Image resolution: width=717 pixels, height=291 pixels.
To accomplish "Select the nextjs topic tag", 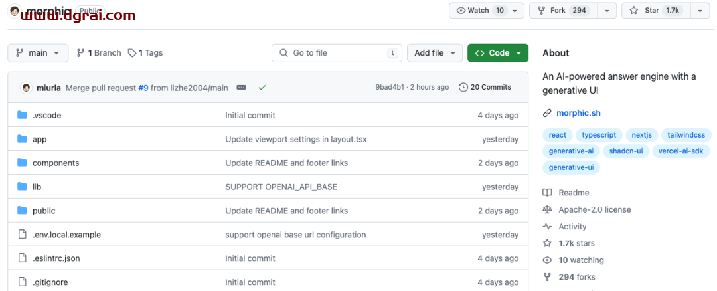I will 642,135.
